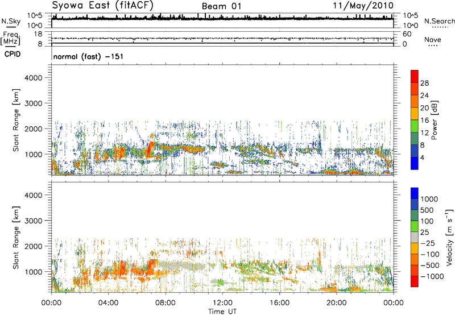Image resolution: width=455 pixels, height=315 pixels.
Task: Click the '500' velocity colorbar value
Action: [427, 210]
